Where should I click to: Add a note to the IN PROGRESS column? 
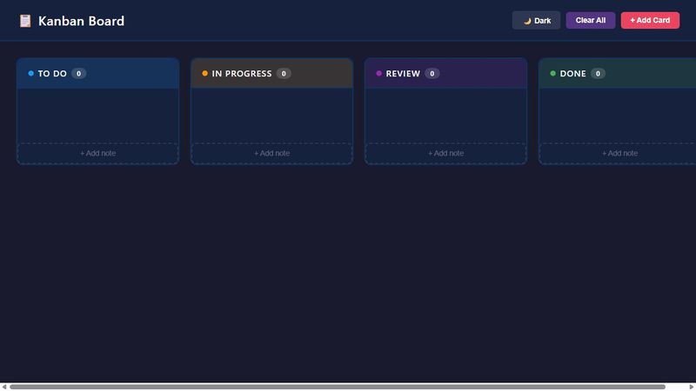coord(271,154)
